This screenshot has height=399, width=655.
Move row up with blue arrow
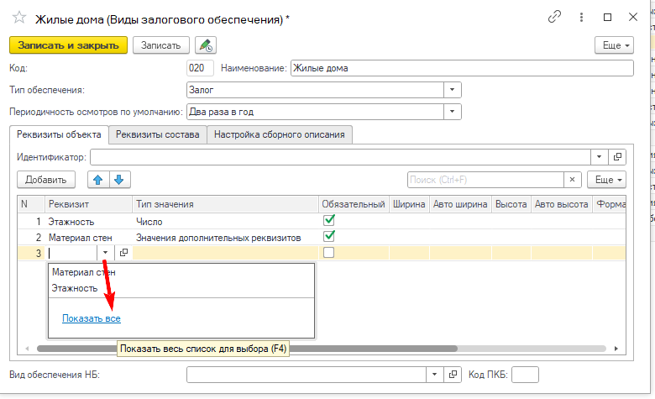pos(98,180)
